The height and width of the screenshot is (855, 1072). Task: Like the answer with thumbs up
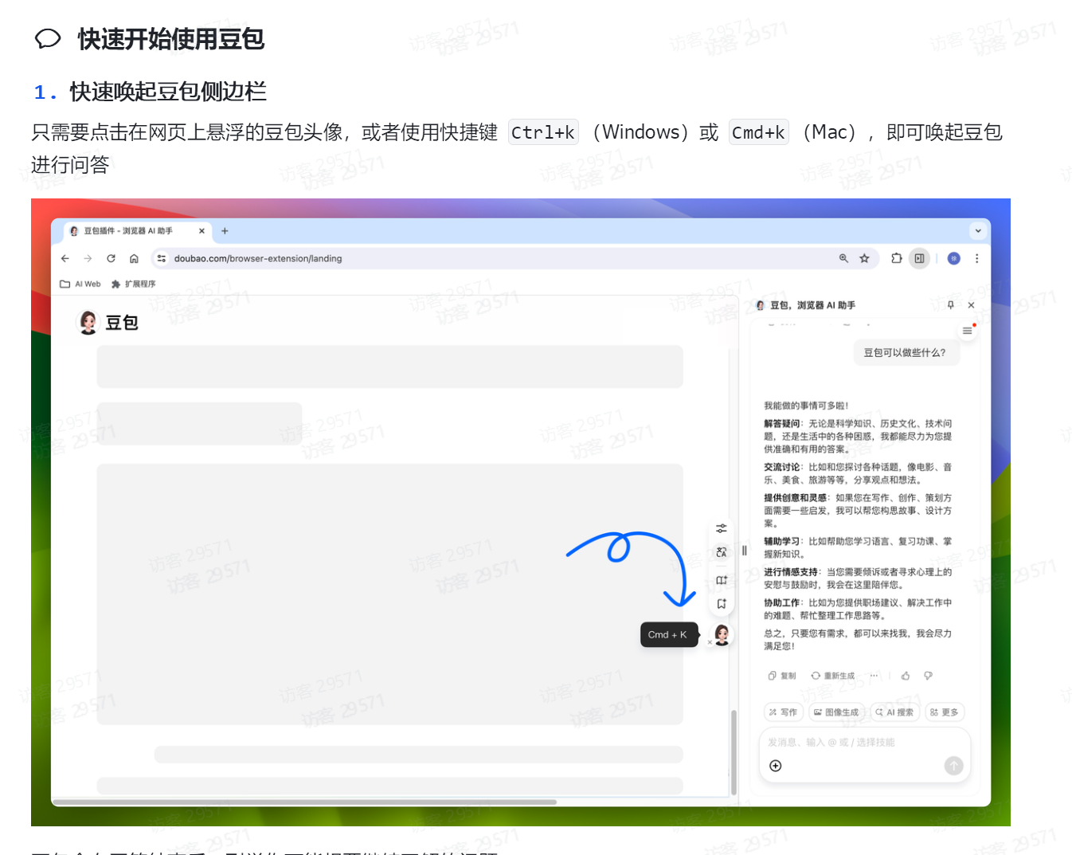(x=906, y=676)
